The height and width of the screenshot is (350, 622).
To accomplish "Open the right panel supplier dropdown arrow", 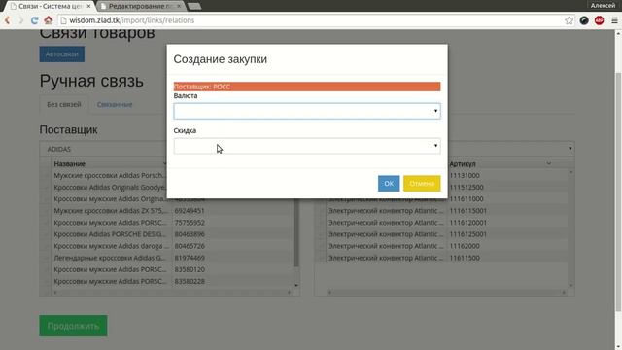I will [570, 149].
